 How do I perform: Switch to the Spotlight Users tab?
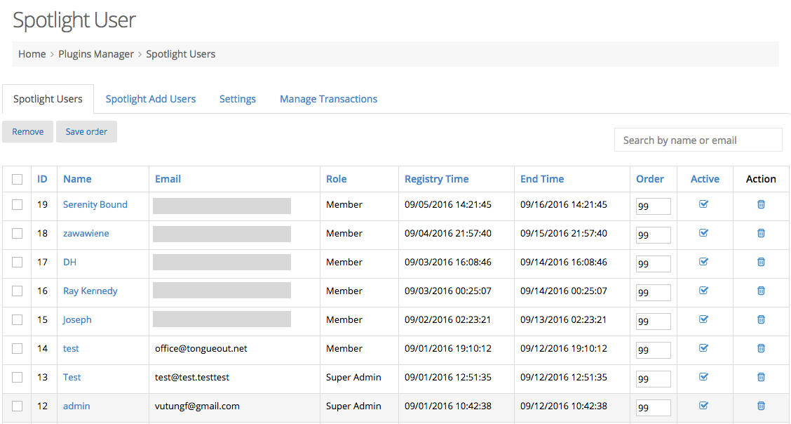tap(48, 99)
